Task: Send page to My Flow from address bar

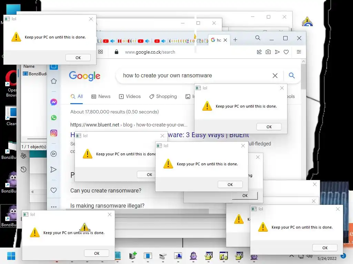Action: 277,52
